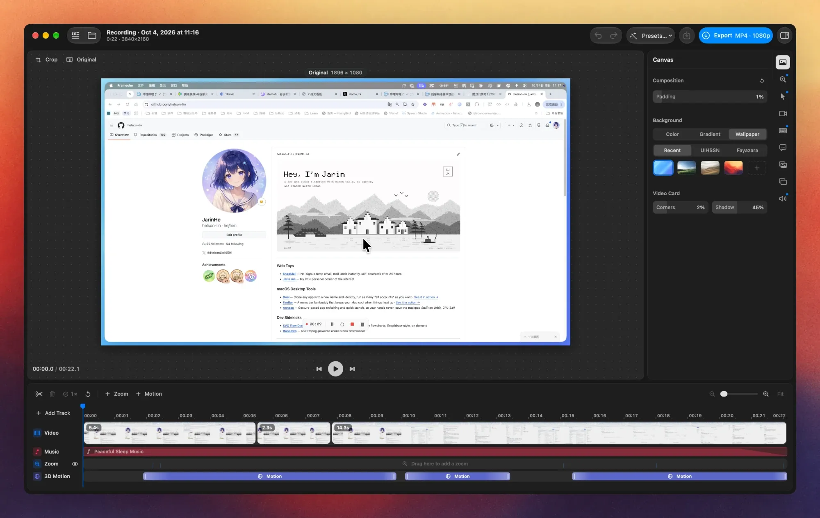This screenshot has height=518, width=820.
Task: Open the cursor settings sidebar icon
Action: pyautogui.click(x=783, y=96)
